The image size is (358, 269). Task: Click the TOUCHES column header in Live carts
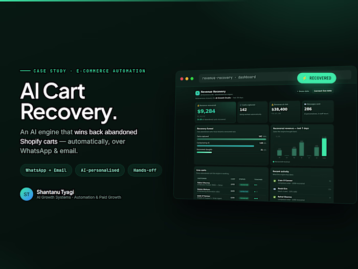click(x=258, y=179)
